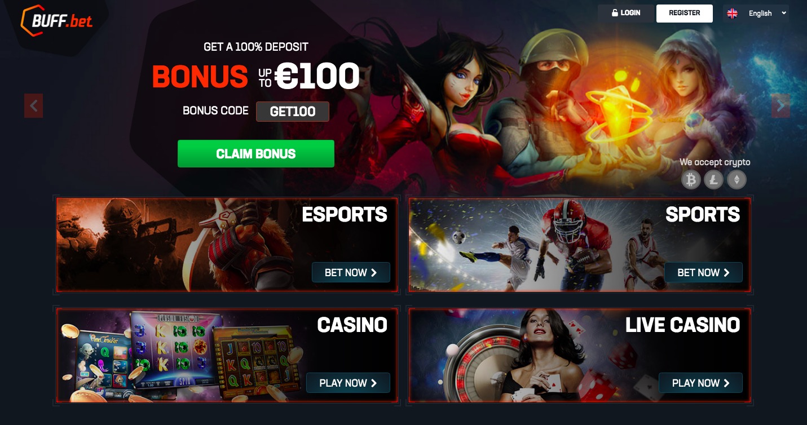Open the REGISTER page
This screenshot has width=807, height=425.
click(685, 13)
